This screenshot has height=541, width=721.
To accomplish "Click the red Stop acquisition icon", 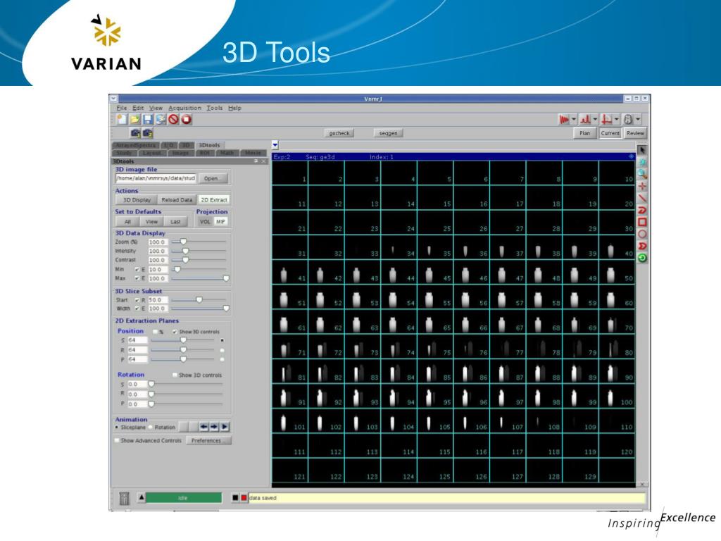I will click(x=186, y=120).
